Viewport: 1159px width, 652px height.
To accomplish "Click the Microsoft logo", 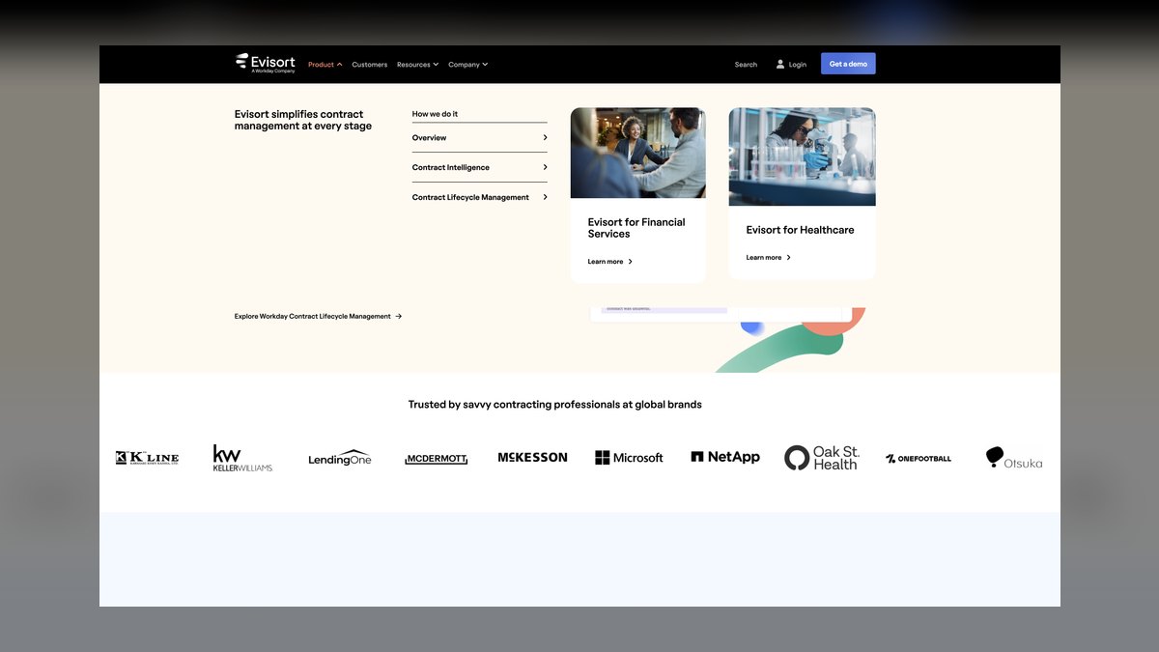I will [x=629, y=458].
